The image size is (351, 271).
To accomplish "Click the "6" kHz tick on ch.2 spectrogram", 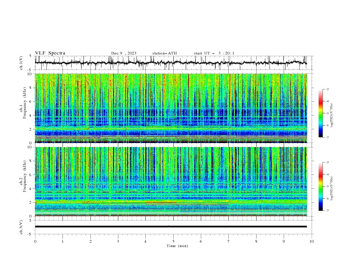I will click(x=31, y=175).
